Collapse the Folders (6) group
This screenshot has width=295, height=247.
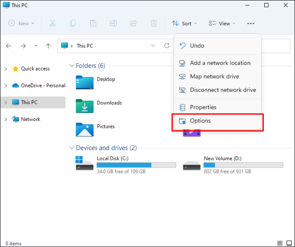point(71,66)
